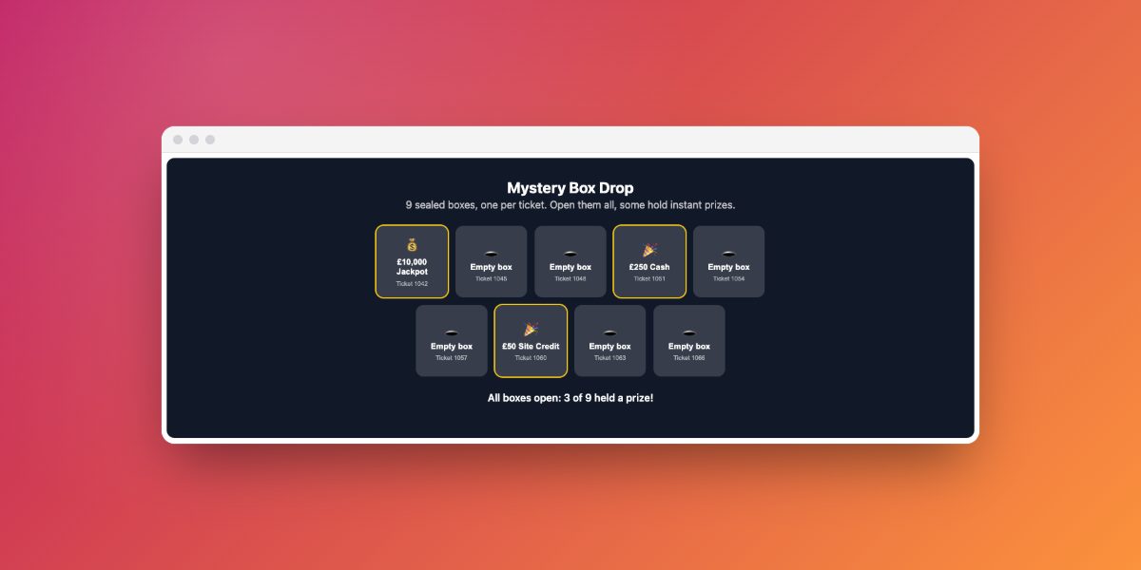Click the party popper icon above £250 Cash

coord(649,250)
